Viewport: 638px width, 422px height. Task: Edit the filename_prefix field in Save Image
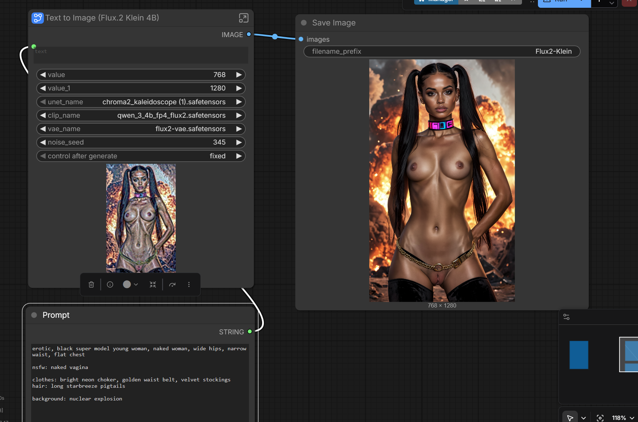point(442,51)
